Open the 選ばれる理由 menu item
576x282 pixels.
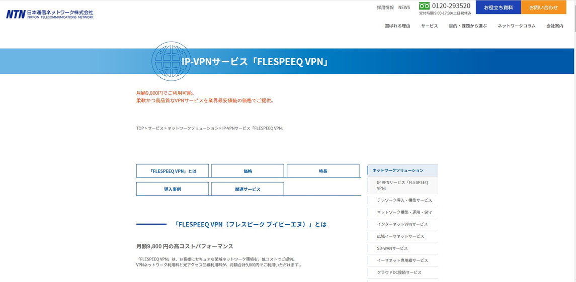(x=397, y=26)
